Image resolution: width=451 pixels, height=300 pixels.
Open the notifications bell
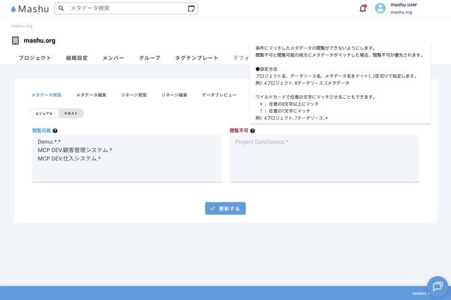363,9
